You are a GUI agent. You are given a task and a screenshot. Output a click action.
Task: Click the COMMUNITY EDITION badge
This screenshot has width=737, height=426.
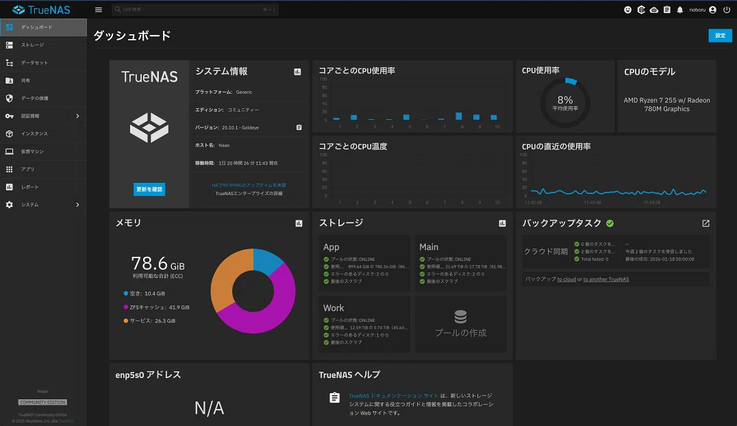pyautogui.click(x=42, y=402)
